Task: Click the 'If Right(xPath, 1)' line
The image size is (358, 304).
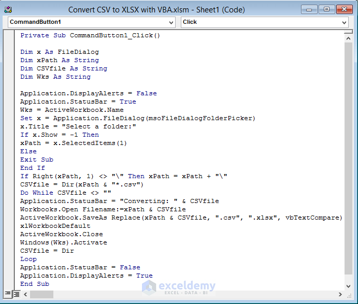Action: point(124,176)
